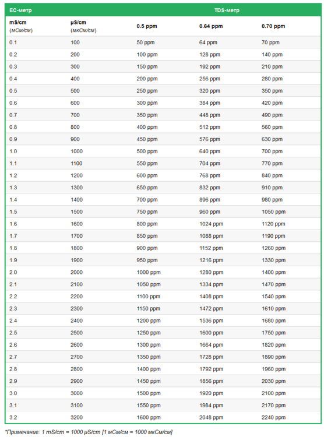
Task: Select the 490 ppm cell
Action: (272, 115)
